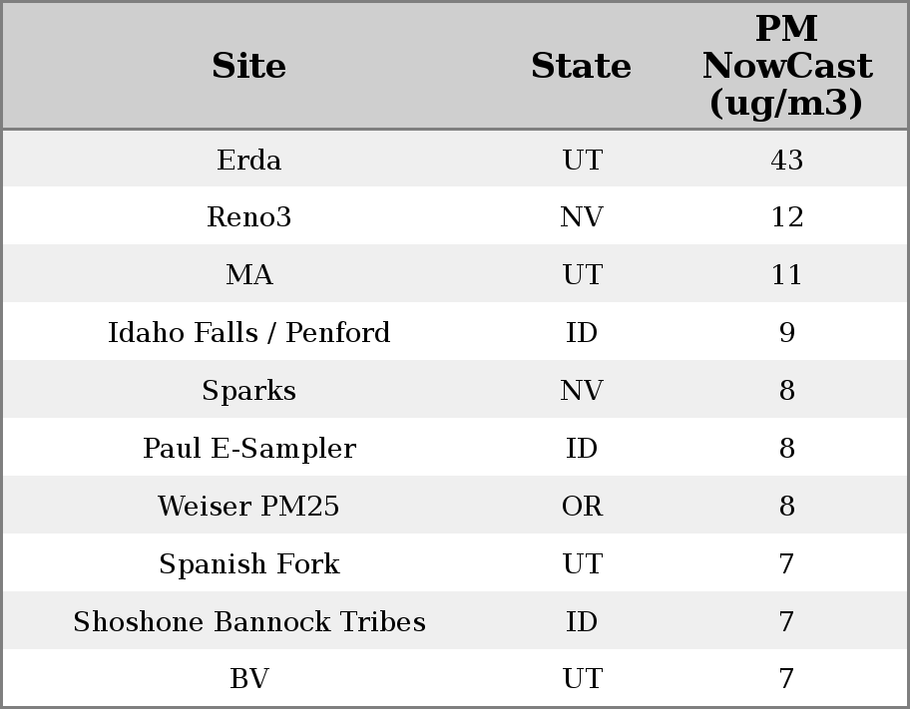Viewport: 910px width, 709px height.
Task: Select Idaho Falls / Penford row
Action: click(x=248, y=333)
